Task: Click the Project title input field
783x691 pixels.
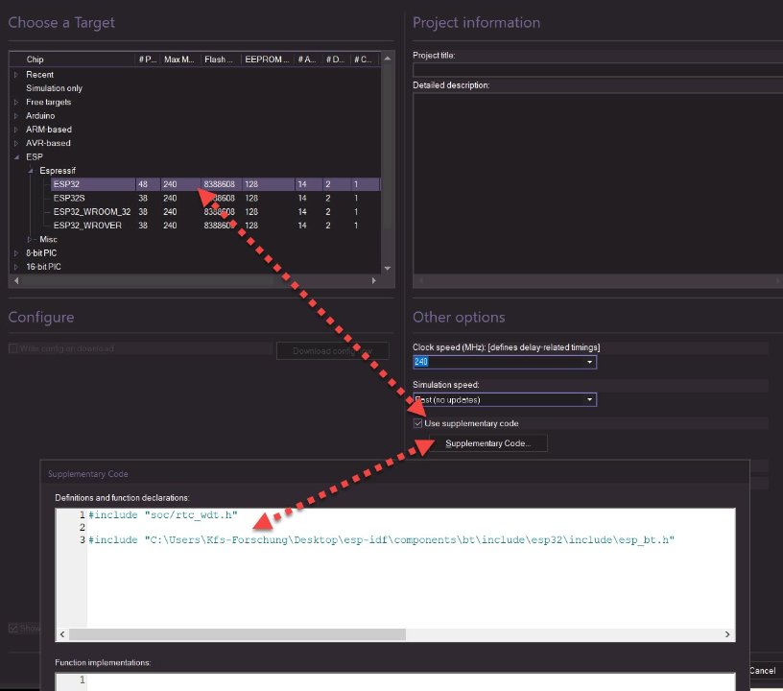Action: tap(597, 69)
